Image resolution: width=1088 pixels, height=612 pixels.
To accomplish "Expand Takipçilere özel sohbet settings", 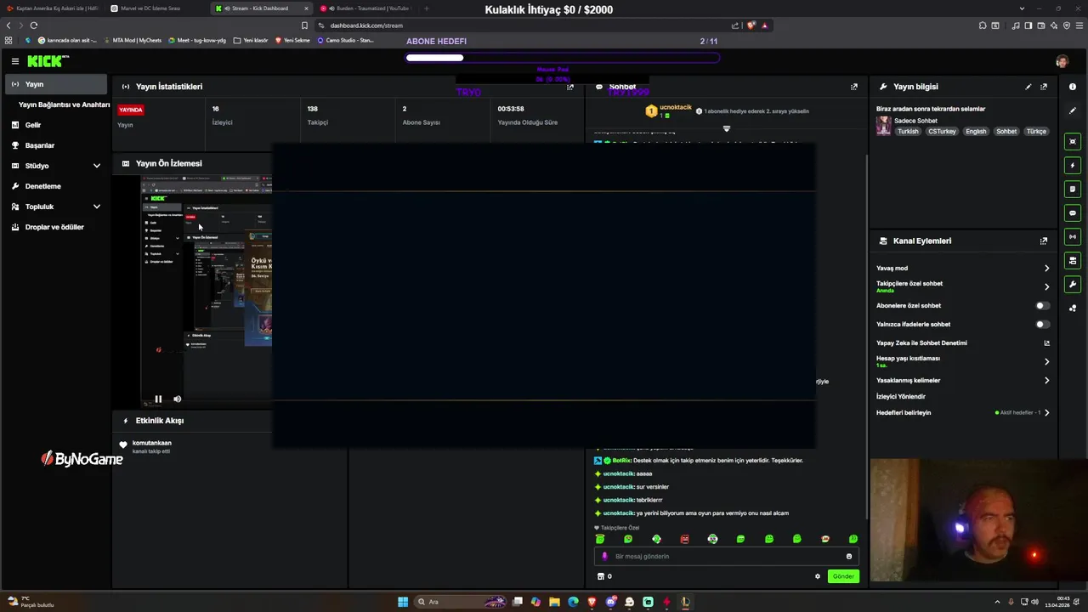I will 1046,287.
